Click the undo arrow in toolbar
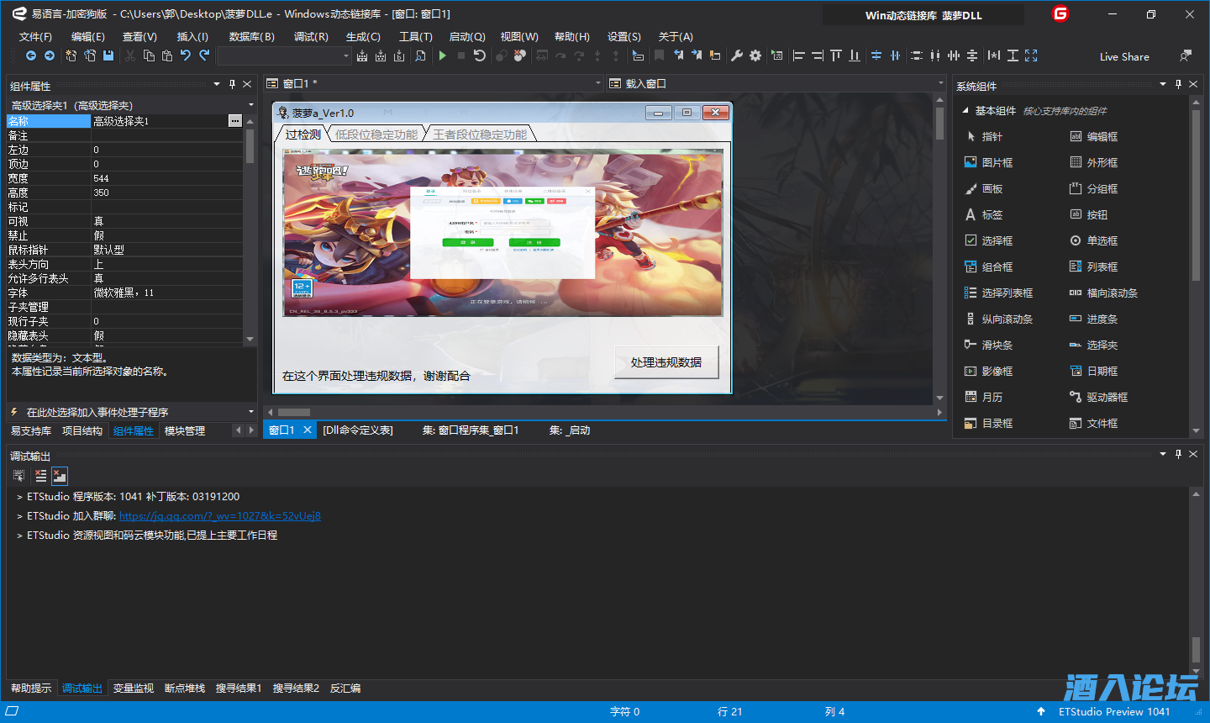The width and height of the screenshot is (1210, 723). pyautogui.click(x=186, y=55)
